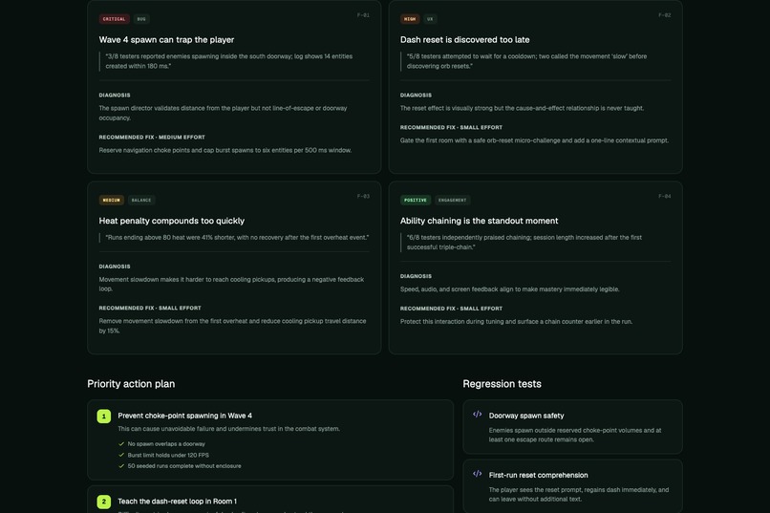The width and height of the screenshot is (770, 513).
Task: Select the green number 1 priority badge
Action: coord(103,417)
